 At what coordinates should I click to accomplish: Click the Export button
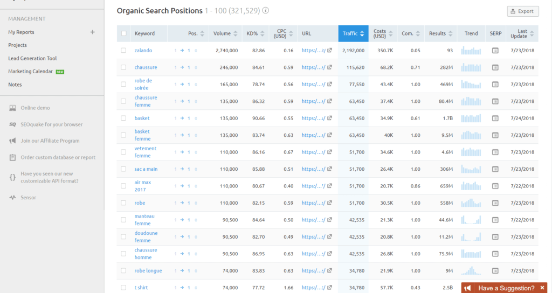pyautogui.click(x=522, y=11)
